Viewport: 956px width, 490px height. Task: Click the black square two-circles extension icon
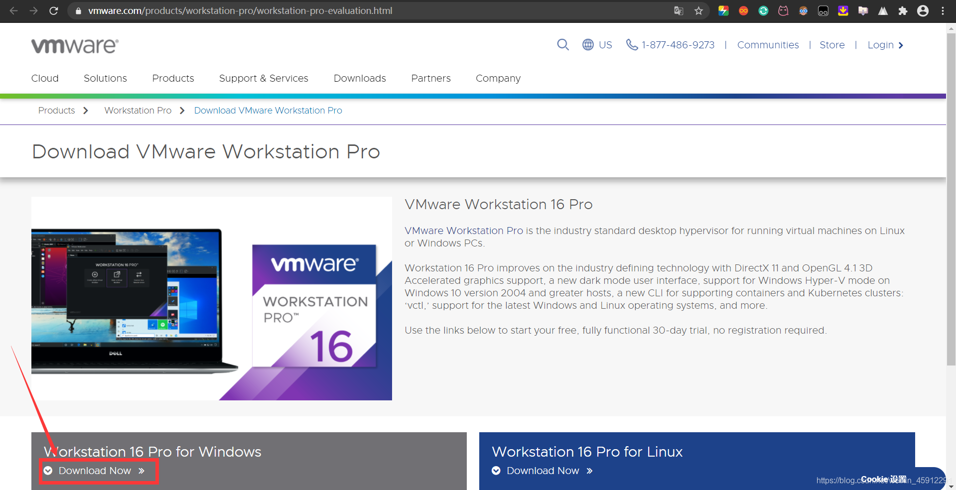pyautogui.click(x=823, y=10)
